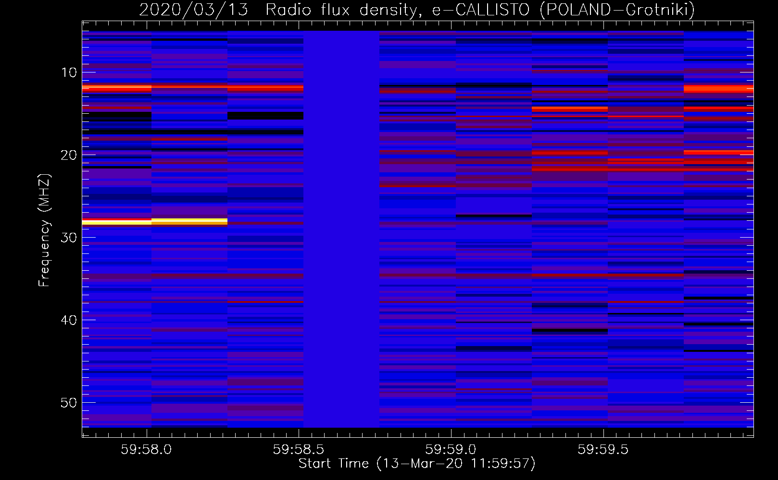The image size is (778, 480).
Task: Click the frequency tick label '40'
Action: click(x=69, y=320)
